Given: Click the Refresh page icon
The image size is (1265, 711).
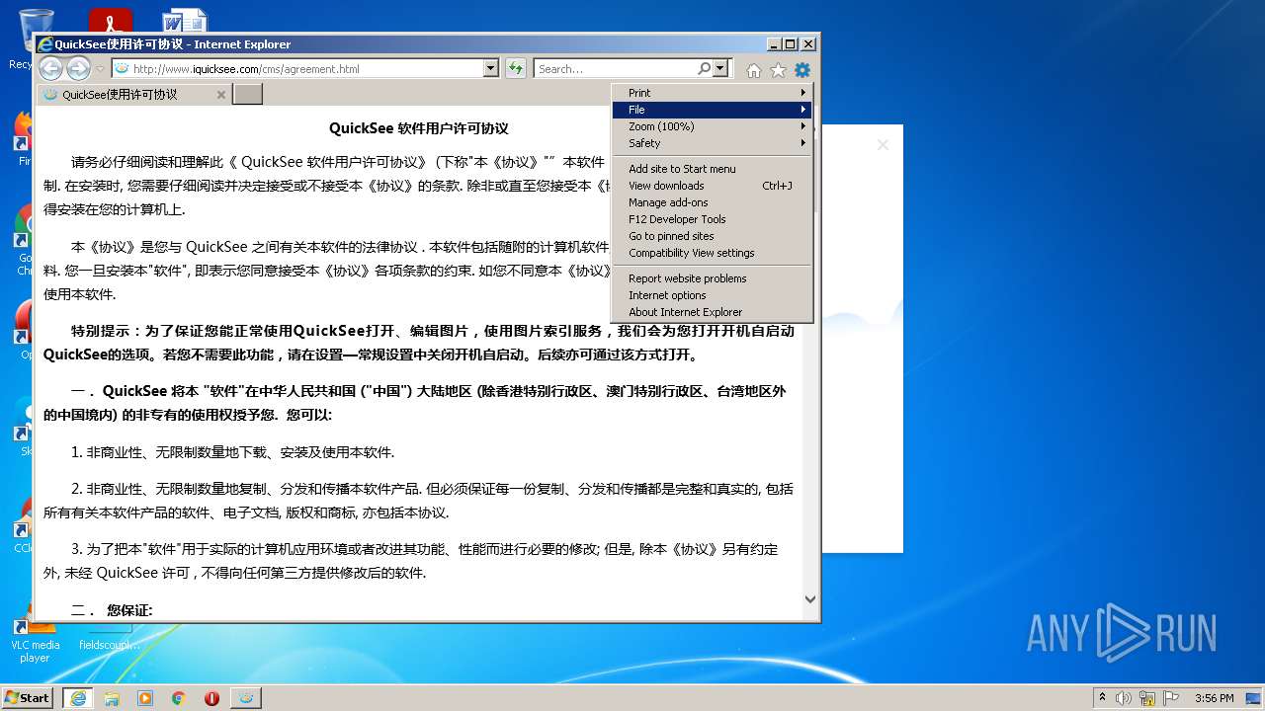Looking at the screenshot, I should click(515, 68).
